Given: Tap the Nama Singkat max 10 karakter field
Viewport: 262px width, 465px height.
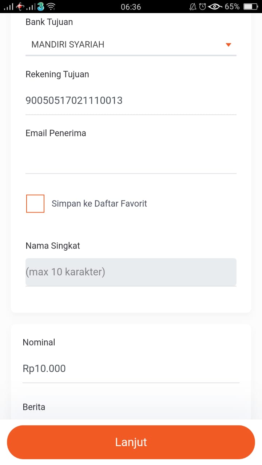Looking at the screenshot, I should coord(131,272).
